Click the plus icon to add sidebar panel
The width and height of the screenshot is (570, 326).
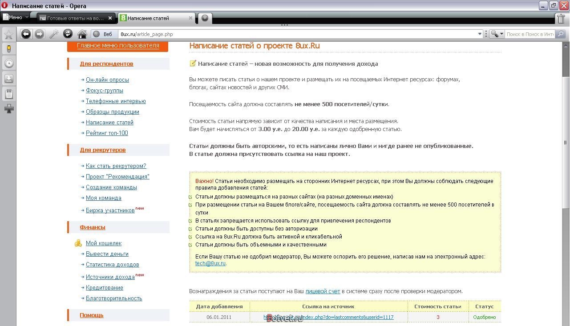8,109
